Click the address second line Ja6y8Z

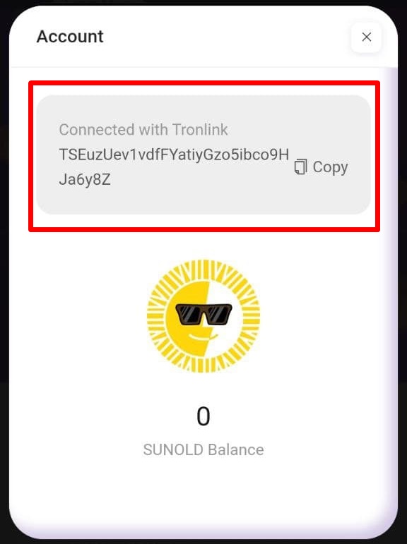tap(85, 180)
